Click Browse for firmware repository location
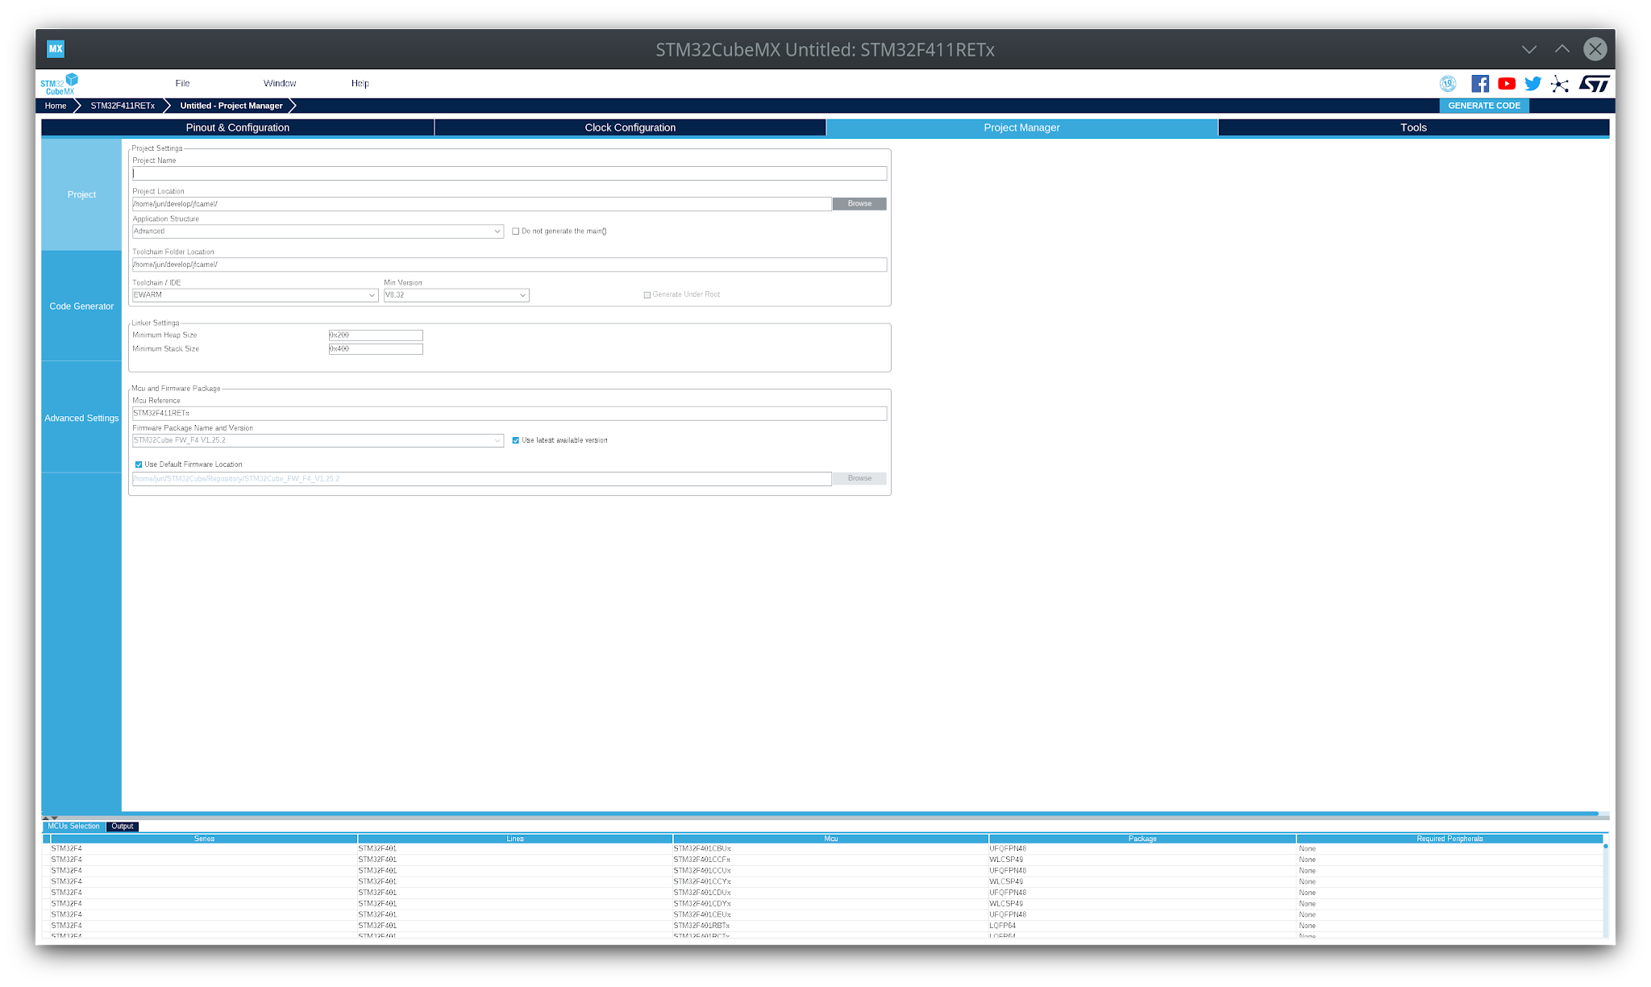Image resolution: width=1651 pixels, height=987 pixels. (859, 479)
